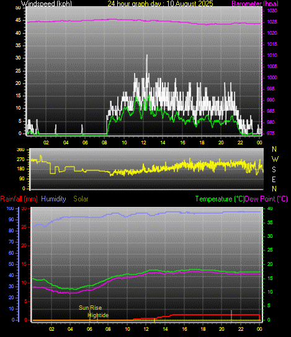This screenshot has height=337, width=291.
Task: Click the Hightide marker label
Action: 98,315
